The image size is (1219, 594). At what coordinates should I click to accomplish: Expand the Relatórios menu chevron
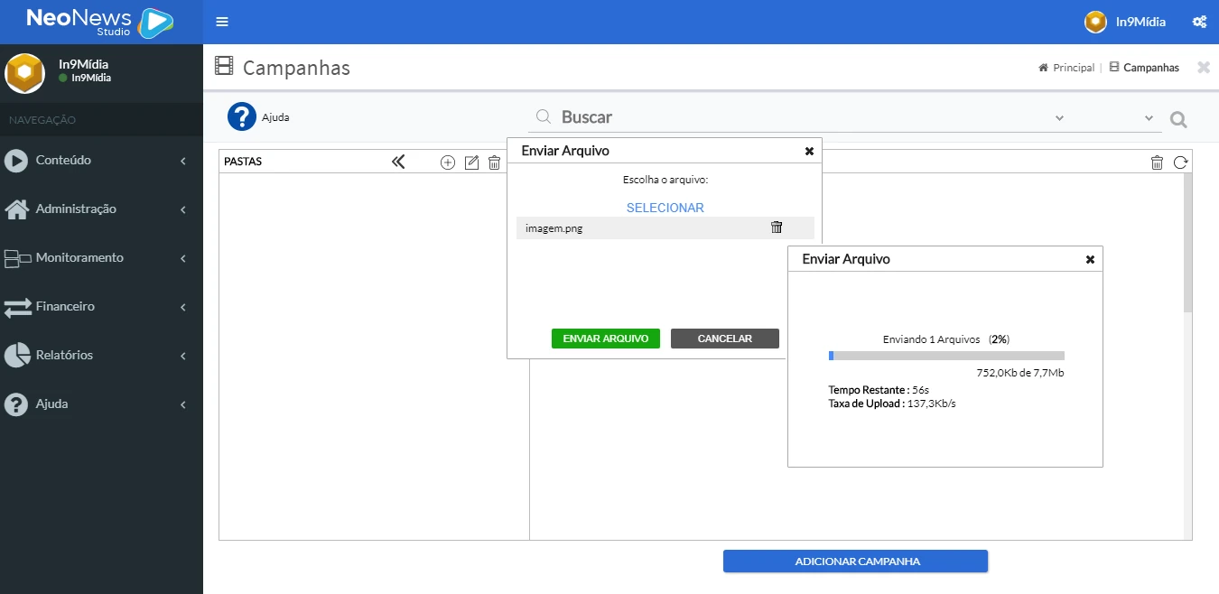(183, 356)
